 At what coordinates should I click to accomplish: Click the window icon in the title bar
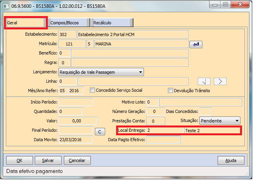coord(6,6)
